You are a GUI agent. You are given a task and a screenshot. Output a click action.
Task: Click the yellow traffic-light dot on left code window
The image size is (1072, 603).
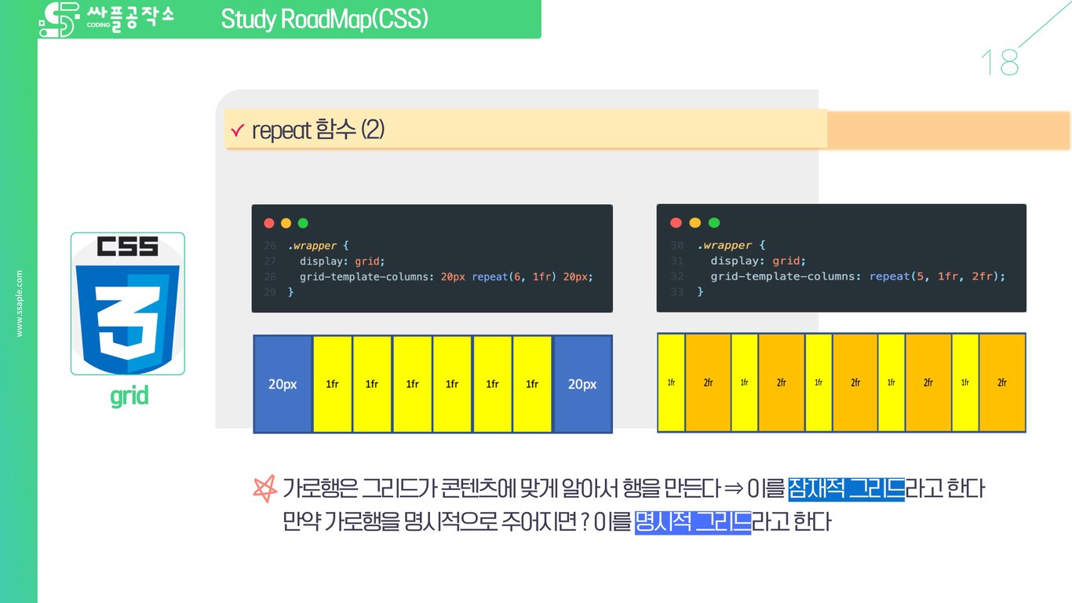click(x=286, y=222)
